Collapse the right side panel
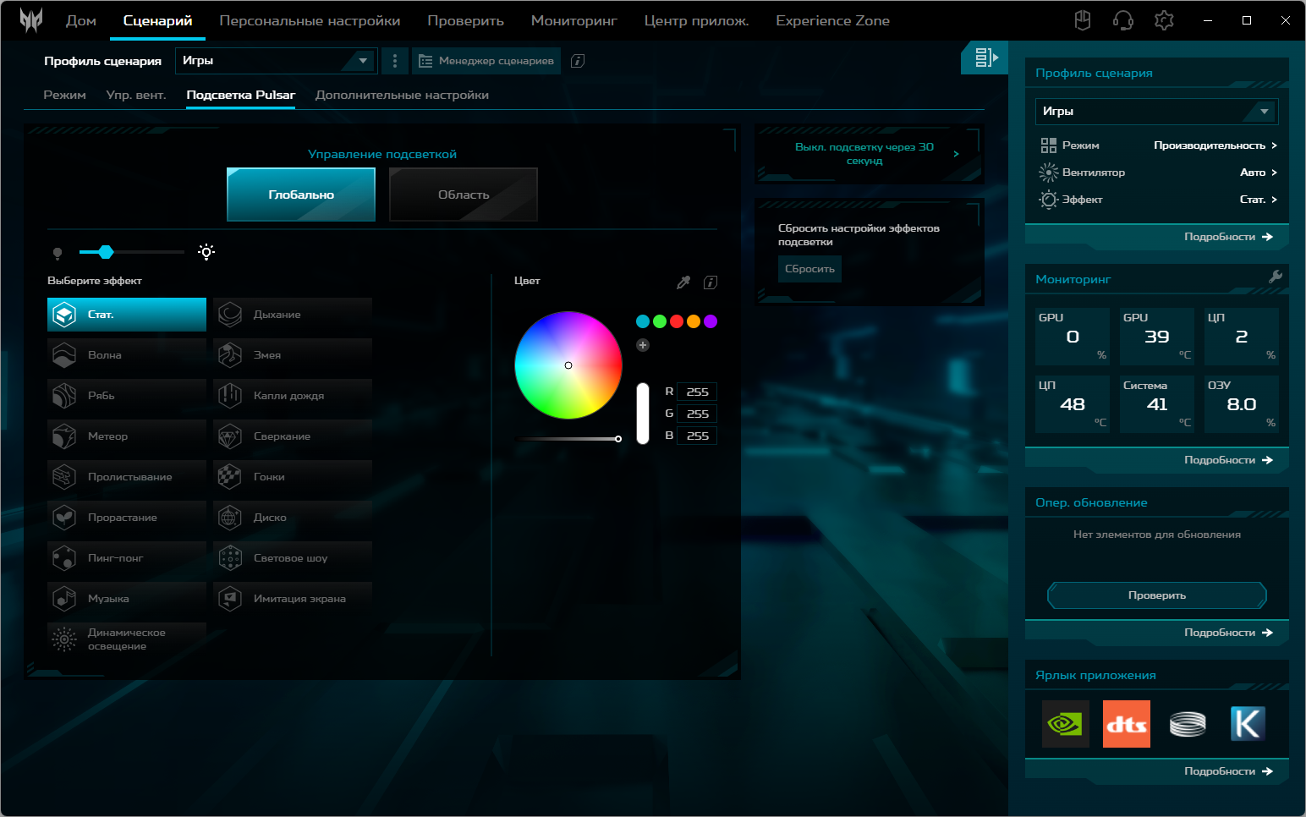 [985, 58]
